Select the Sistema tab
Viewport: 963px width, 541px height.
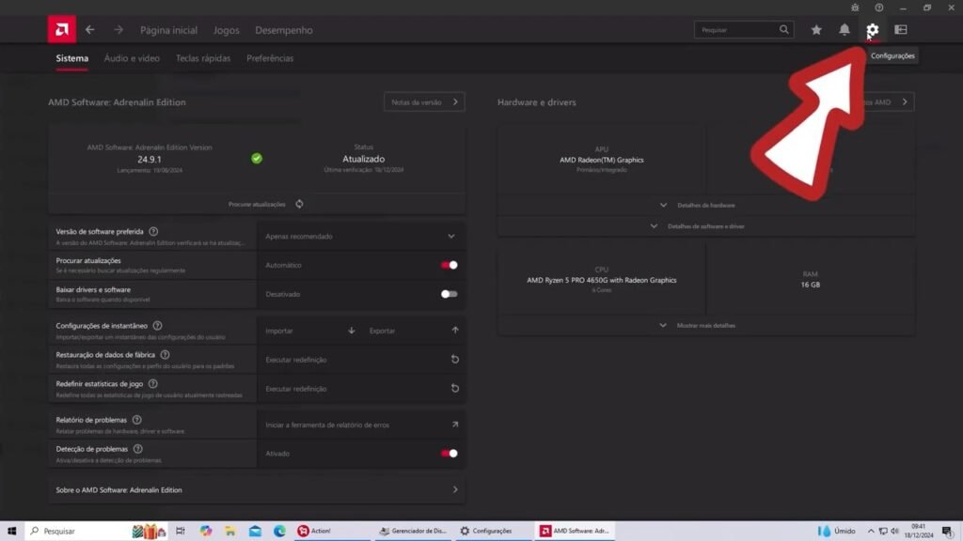tap(71, 58)
